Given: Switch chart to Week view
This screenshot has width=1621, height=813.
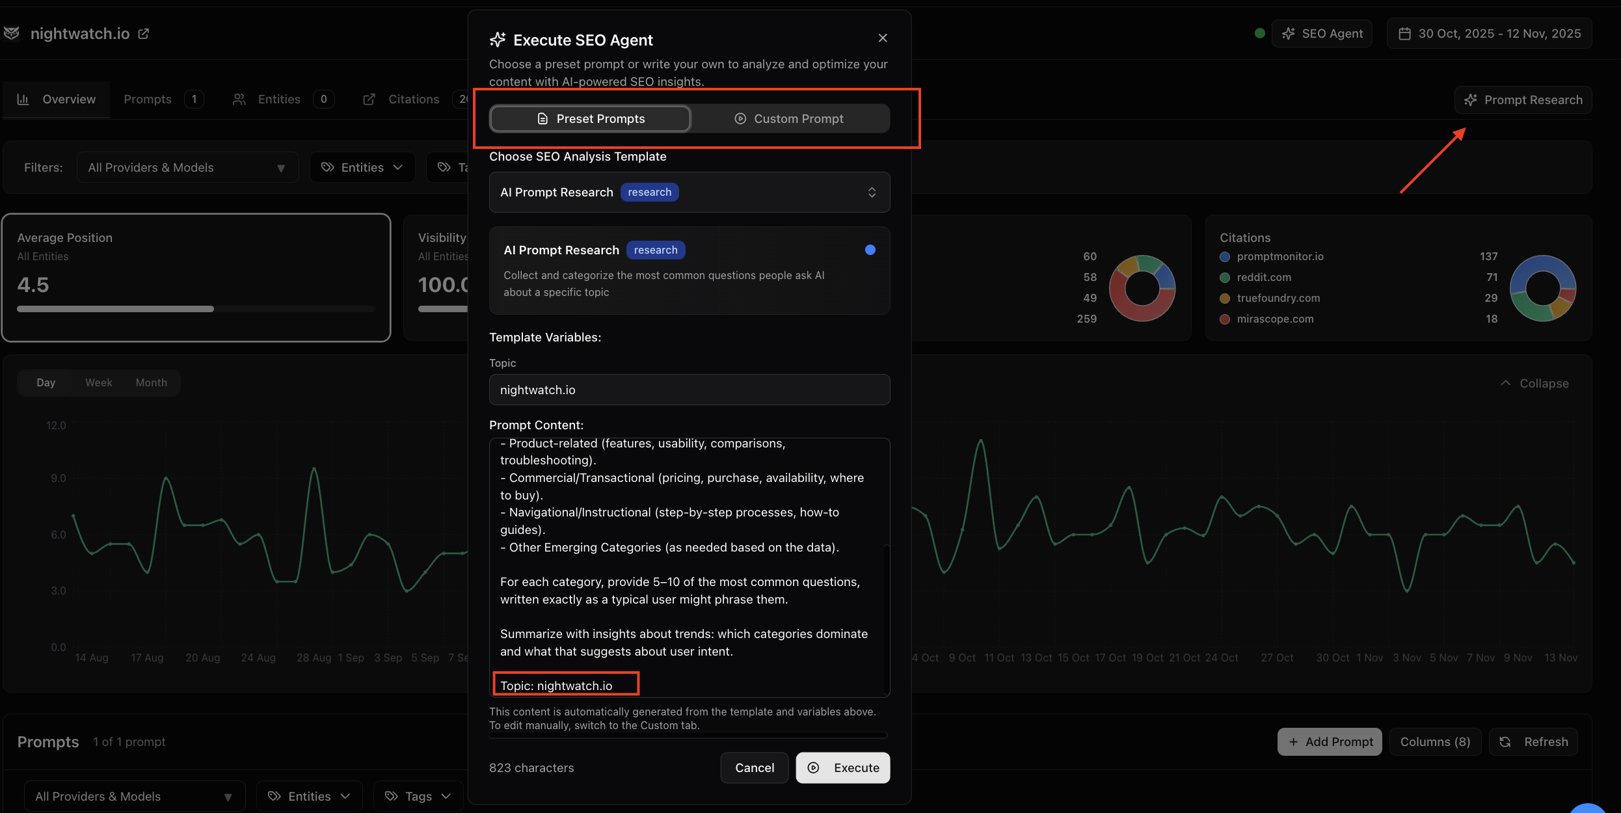Looking at the screenshot, I should [x=98, y=383].
